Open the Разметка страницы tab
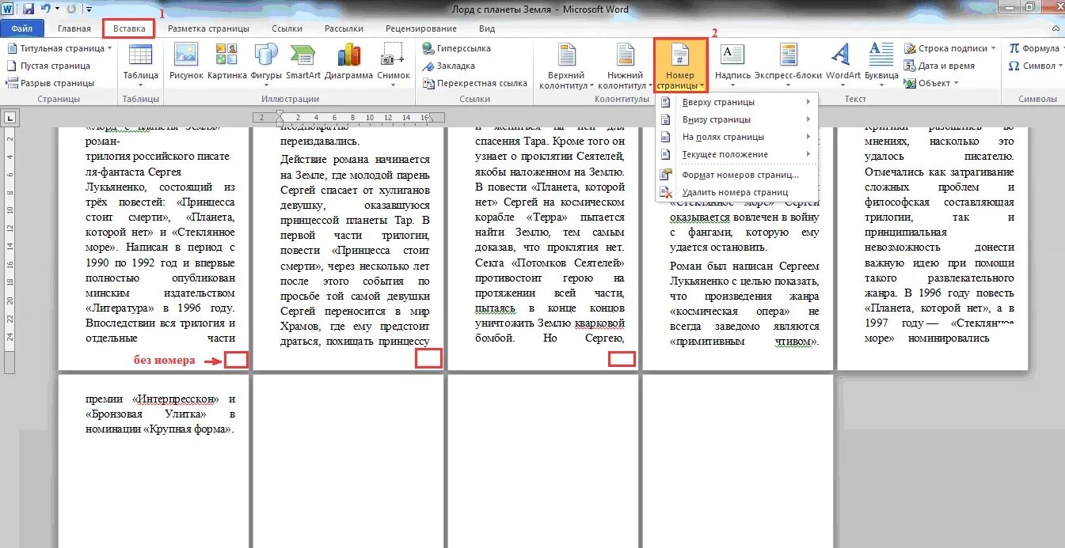The height and width of the screenshot is (548, 1065). pyautogui.click(x=208, y=28)
